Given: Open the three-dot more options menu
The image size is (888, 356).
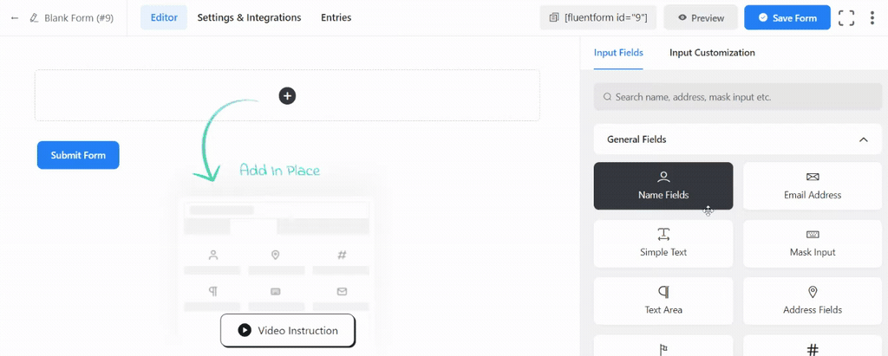Looking at the screenshot, I should [x=872, y=17].
